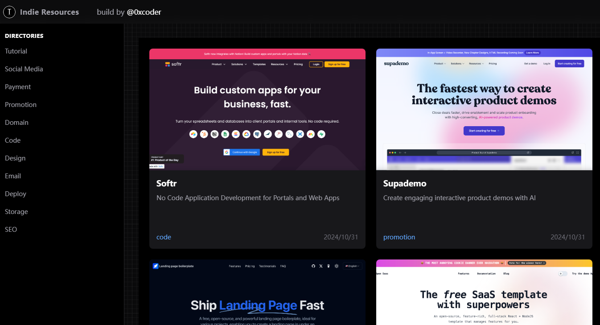The height and width of the screenshot is (325, 600).
Task: Click the 'code' tag on Softr card
Action: click(164, 237)
